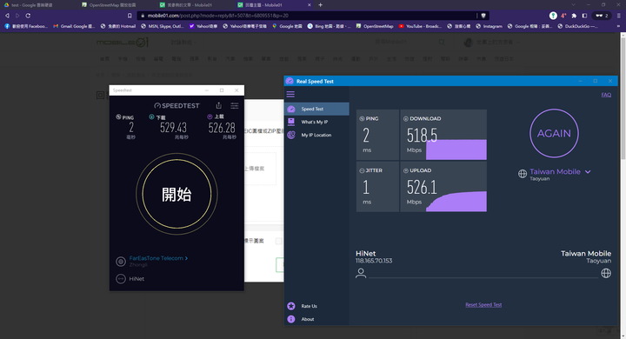626x339 pixels.
Task: Select Speed Test in the sidebar
Action: click(316, 109)
